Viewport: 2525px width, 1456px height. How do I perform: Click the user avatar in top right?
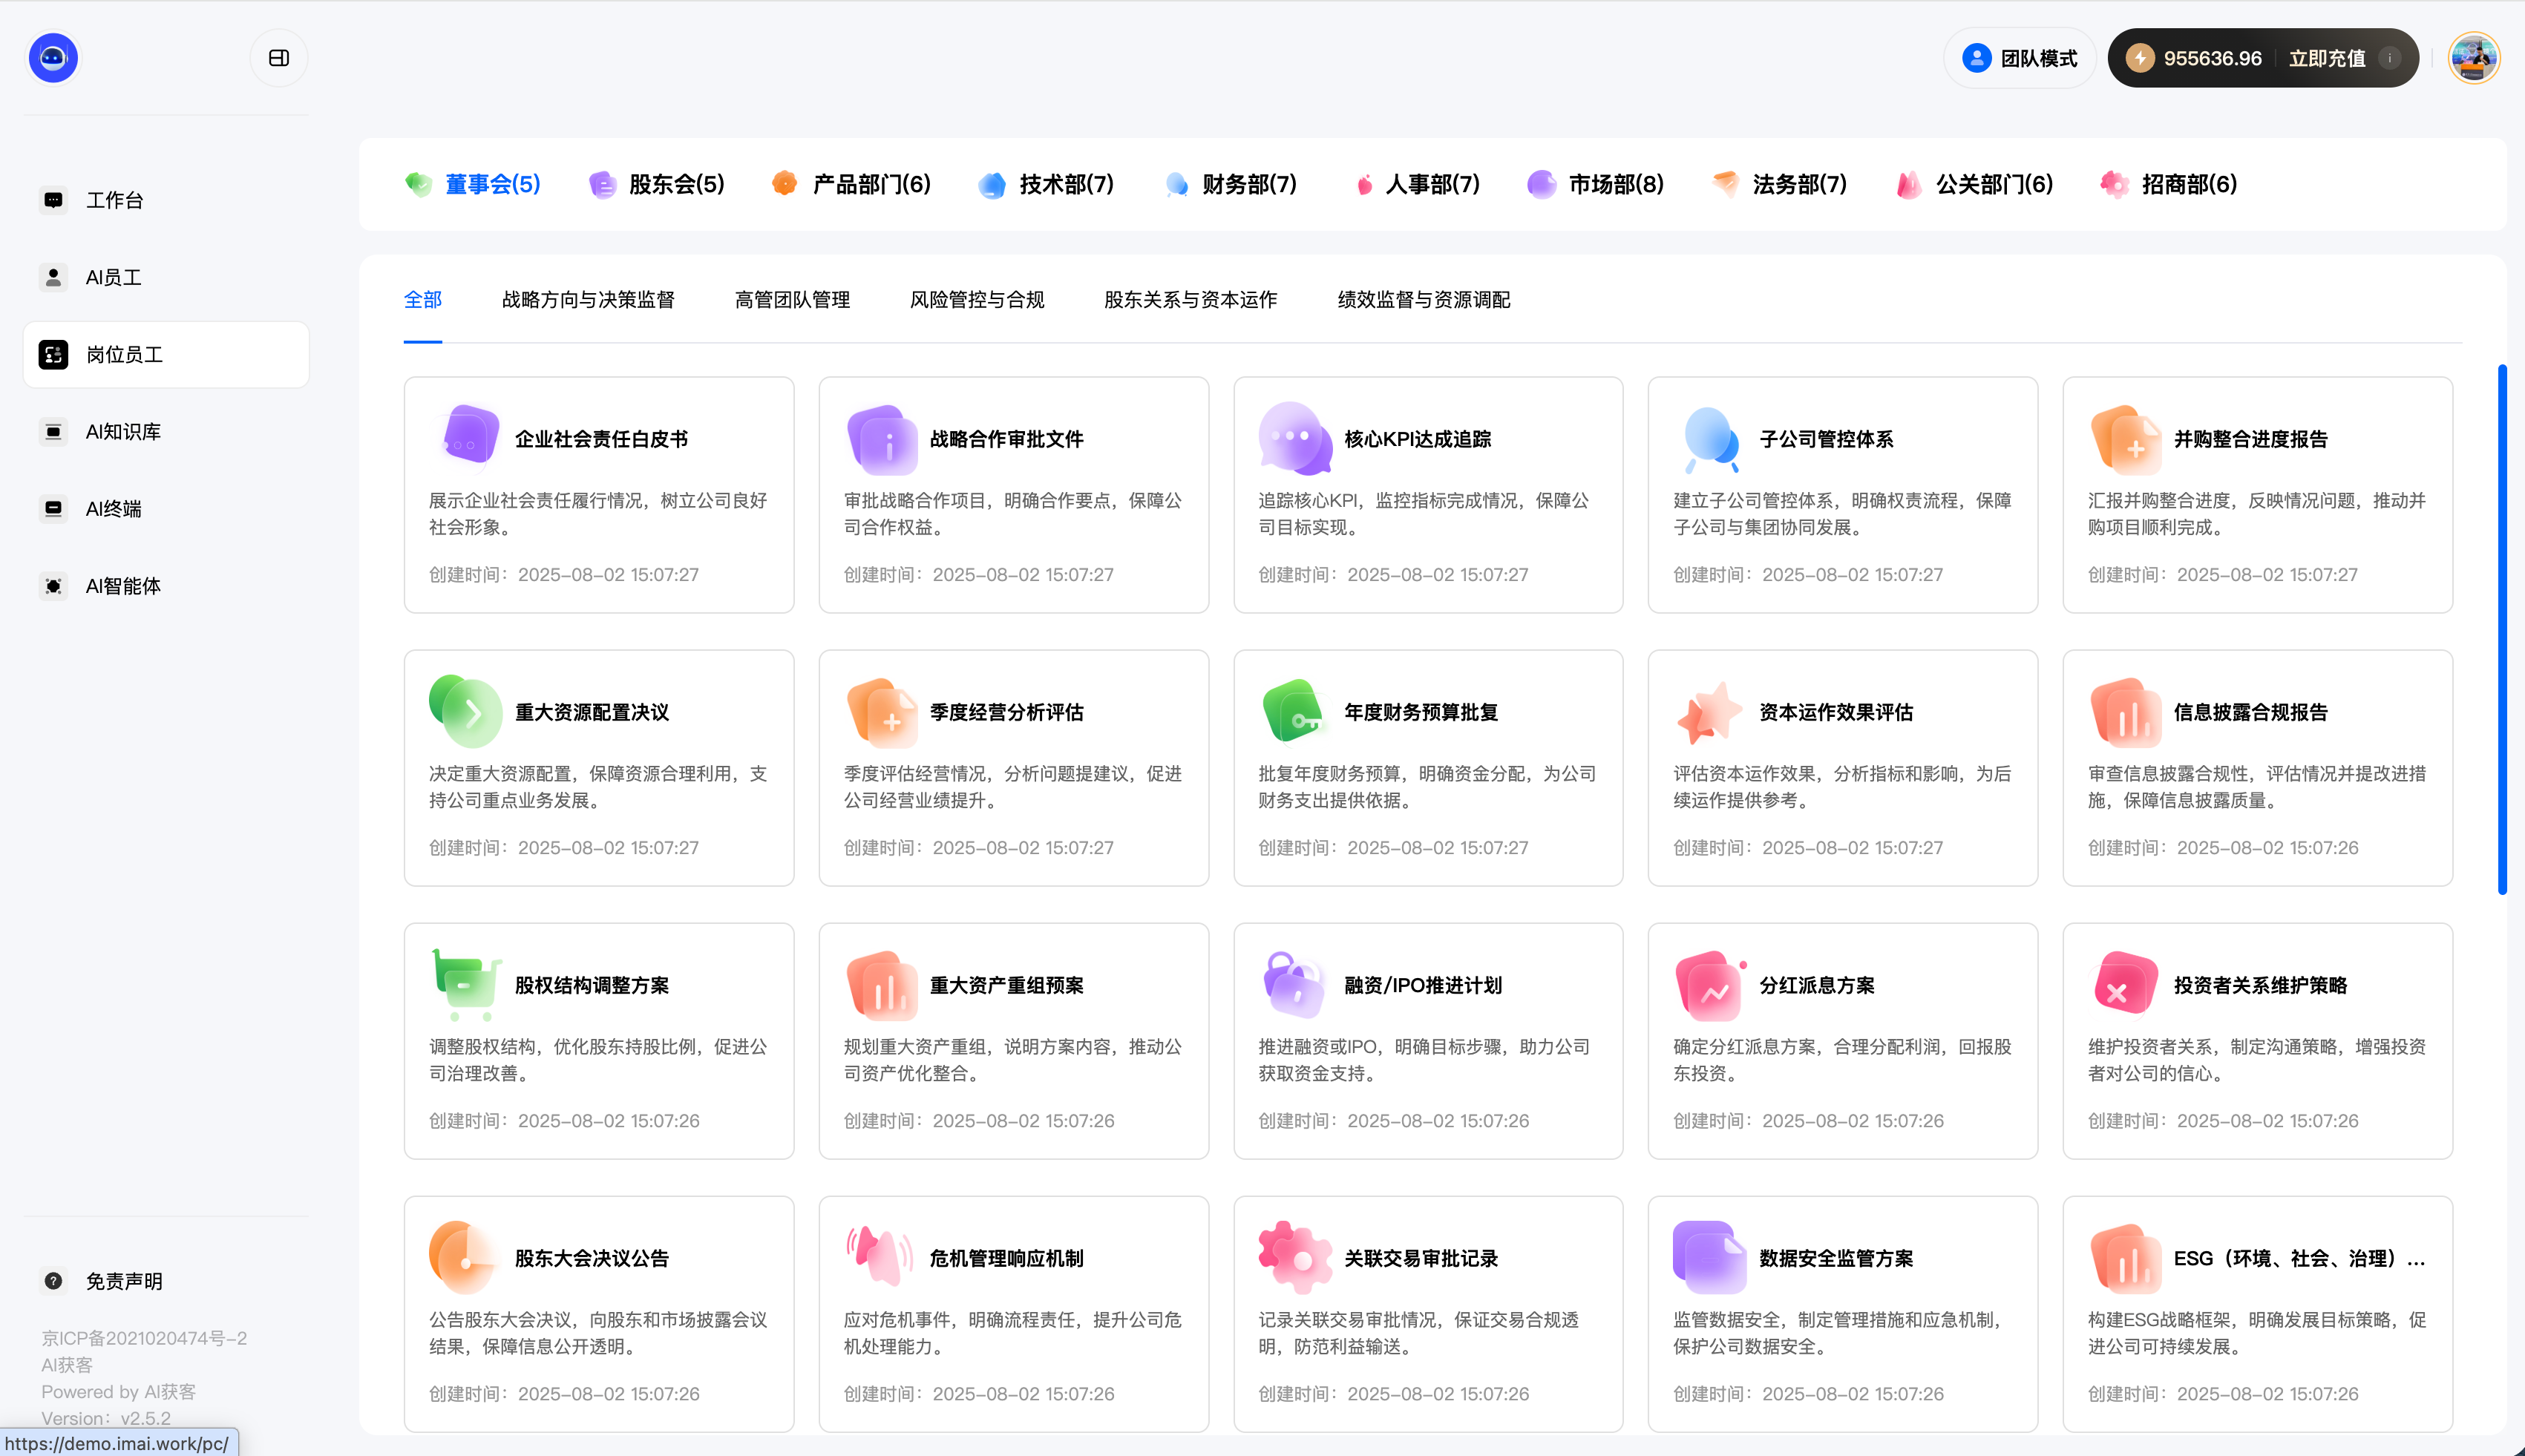tap(2474, 57)
